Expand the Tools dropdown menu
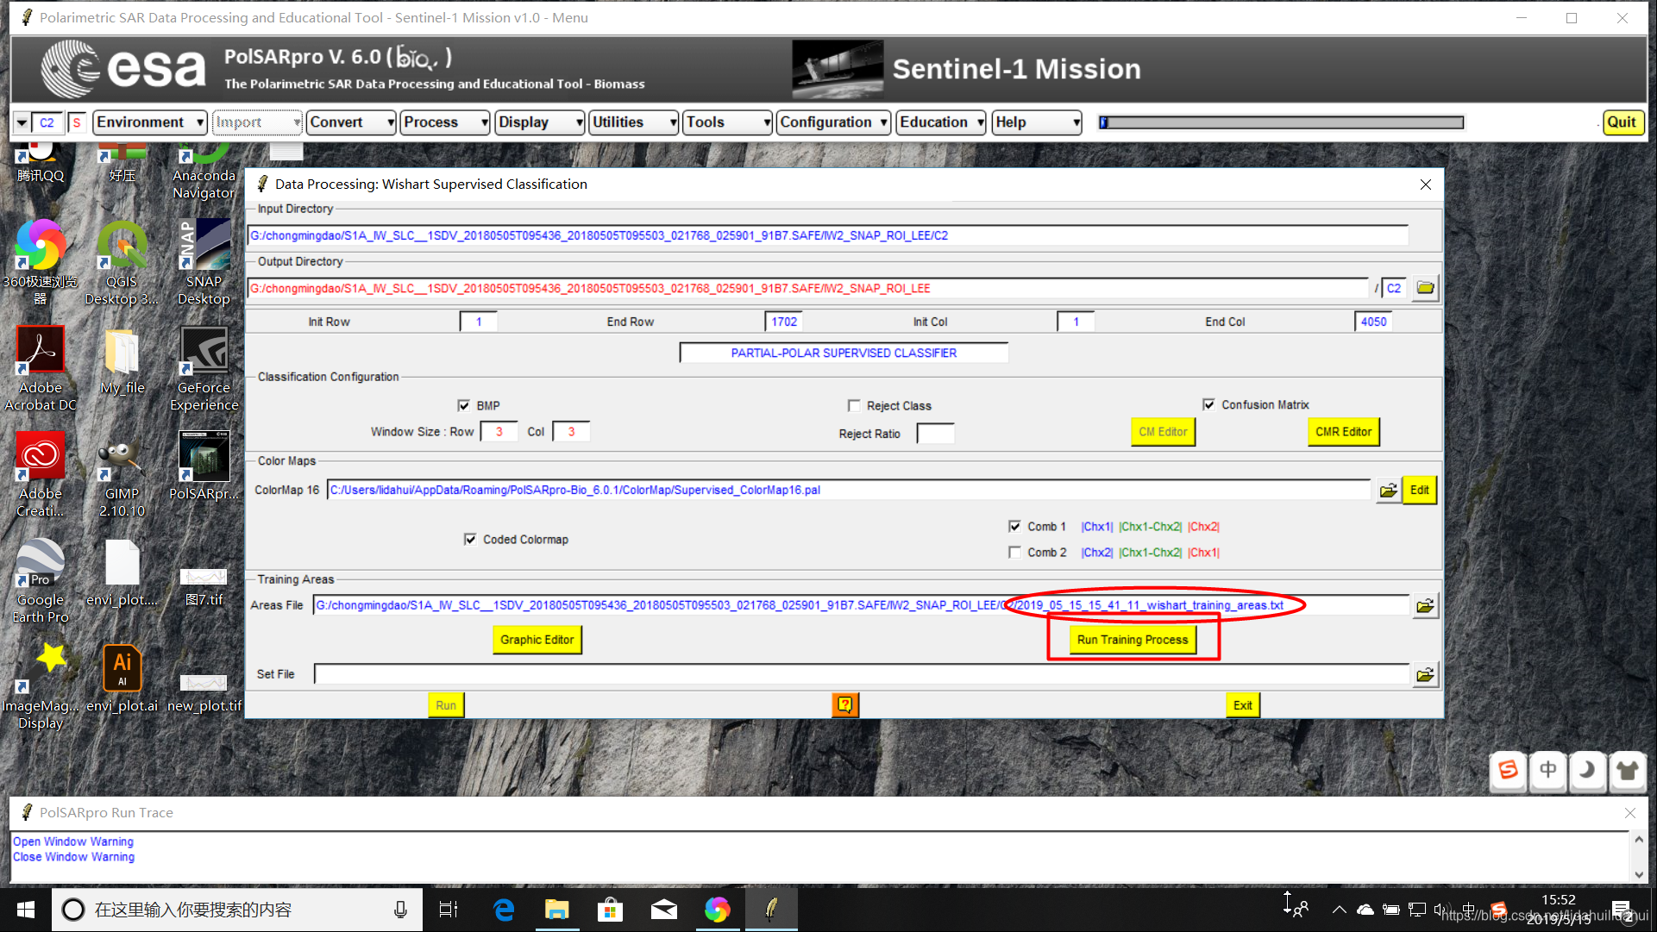This screenshot has width=1657, height=932. point(728,122)
